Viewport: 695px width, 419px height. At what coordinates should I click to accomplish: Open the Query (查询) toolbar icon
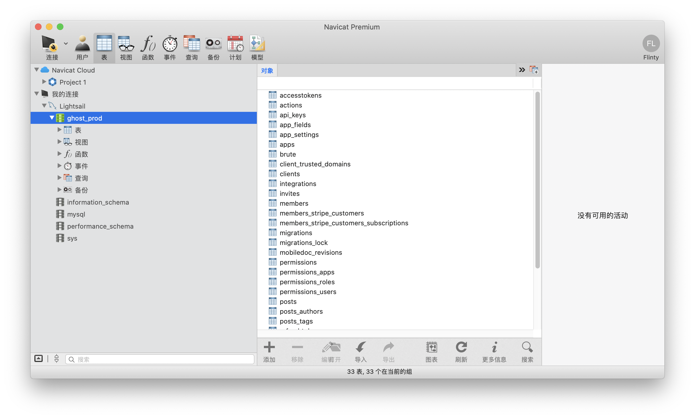(x=192, y=44)
